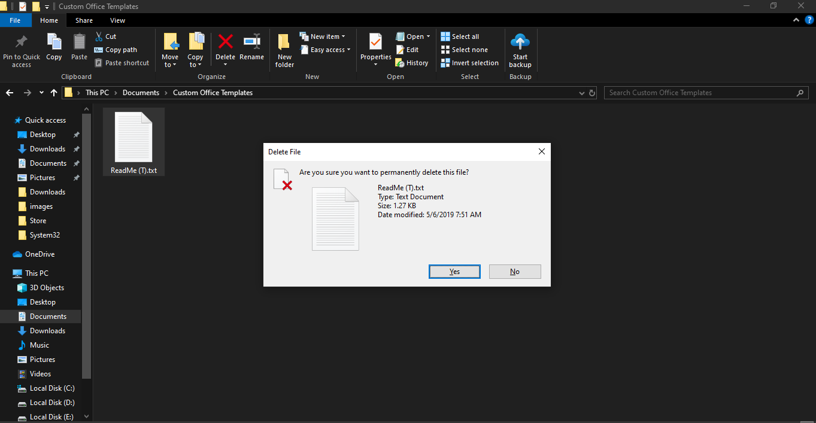Go forward with the Forward arrow
This screenshot has height=423, width=816.
tap(28, 93)
